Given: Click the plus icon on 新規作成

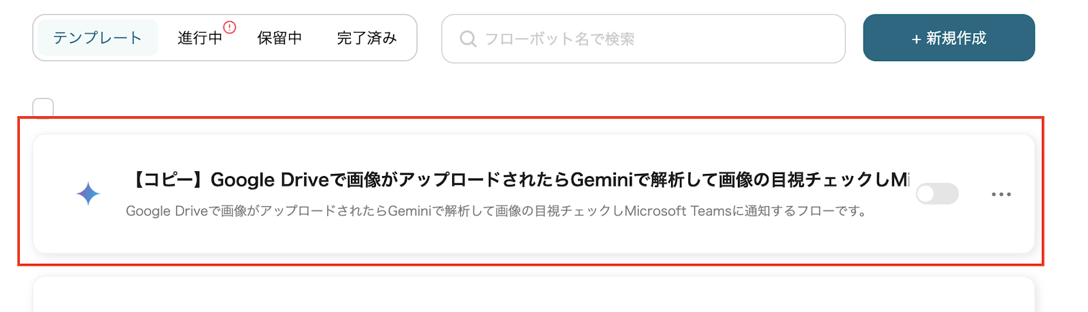Looking at the screenshot, I should coord(916,39).
